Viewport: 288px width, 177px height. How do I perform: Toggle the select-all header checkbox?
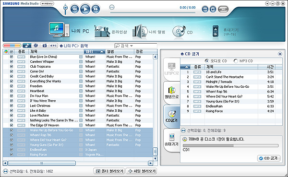coord(12,52)
